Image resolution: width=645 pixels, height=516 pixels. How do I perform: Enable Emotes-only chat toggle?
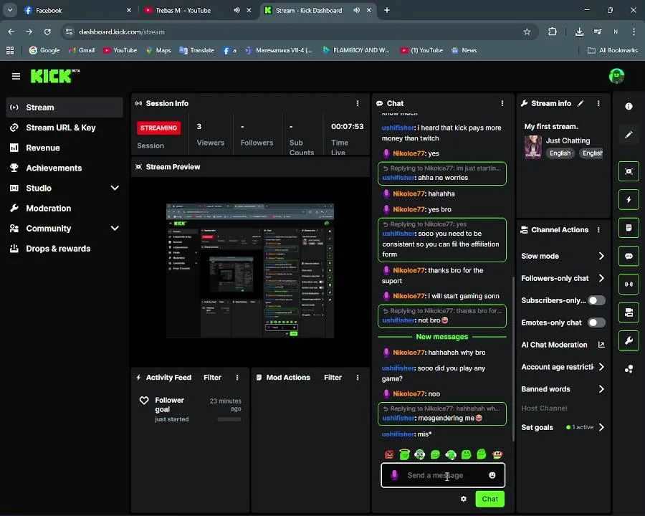point(596,322)
